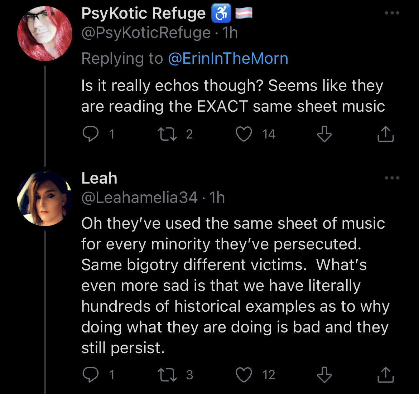Image resolution: width=419 pixels, height=394 pixels.
Task: Retweet Leah's tweet
Action: click(x=165, y=375)
